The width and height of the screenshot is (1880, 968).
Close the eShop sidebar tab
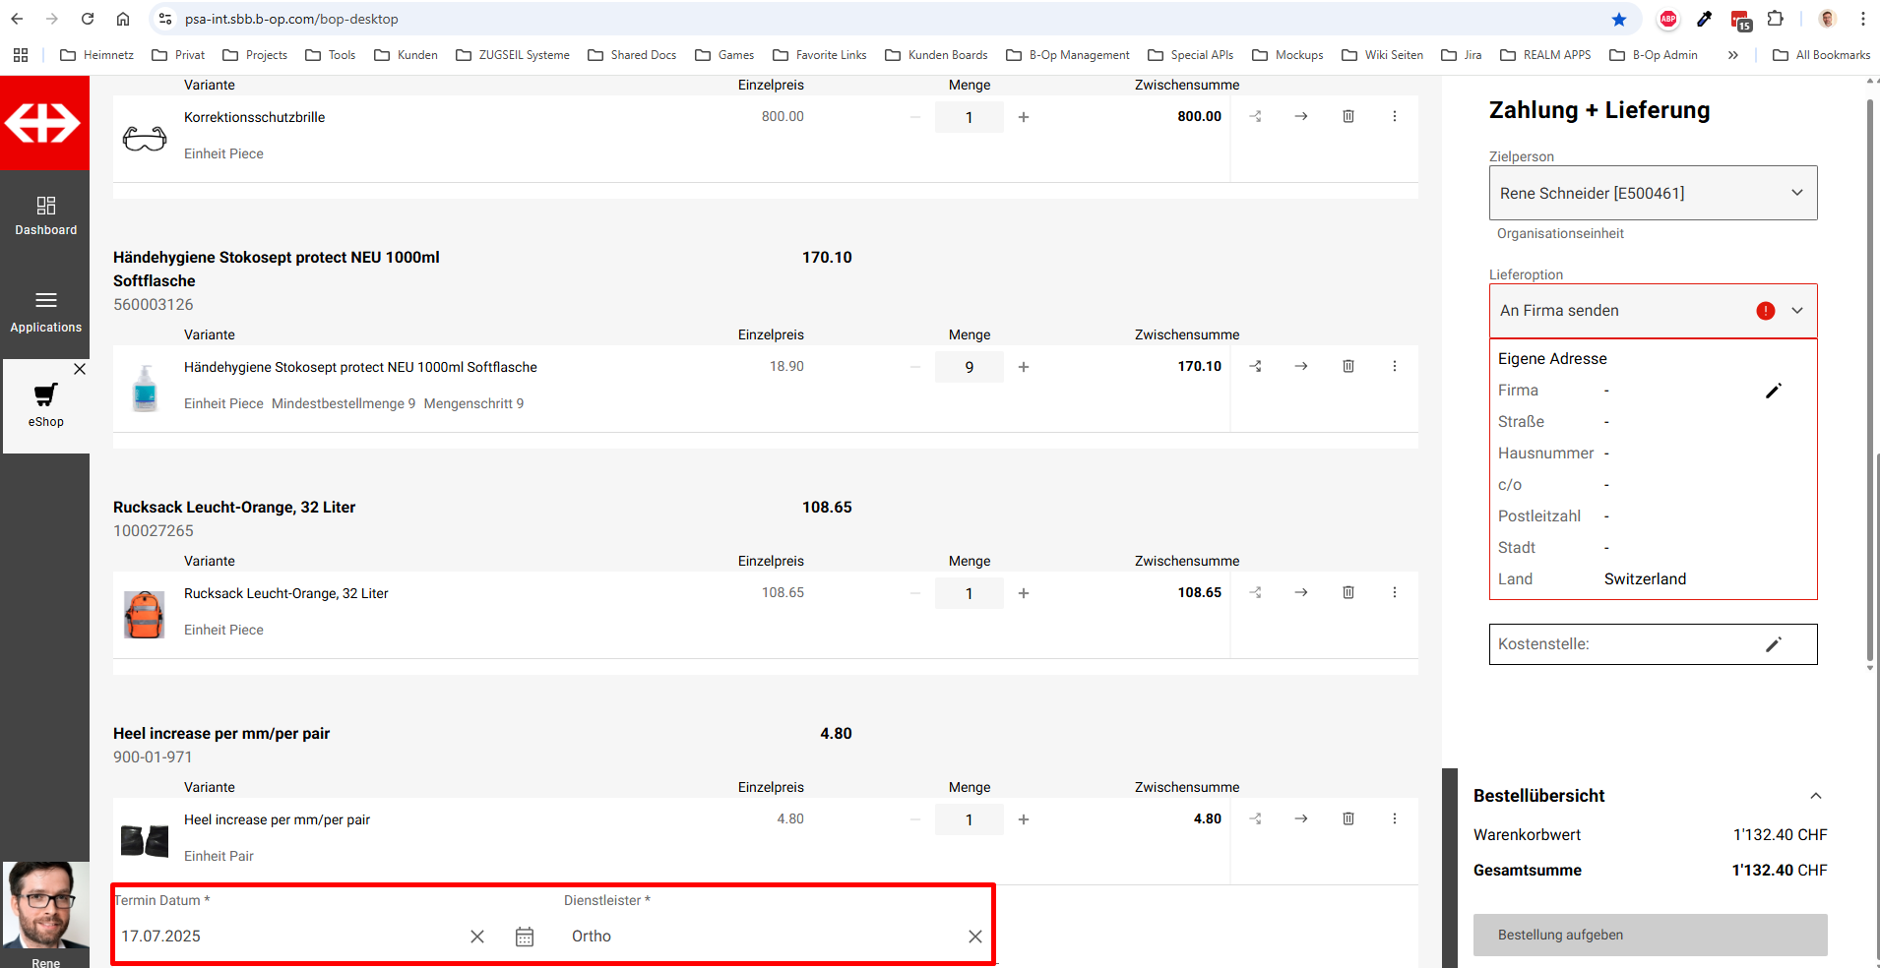pos(80,369)
